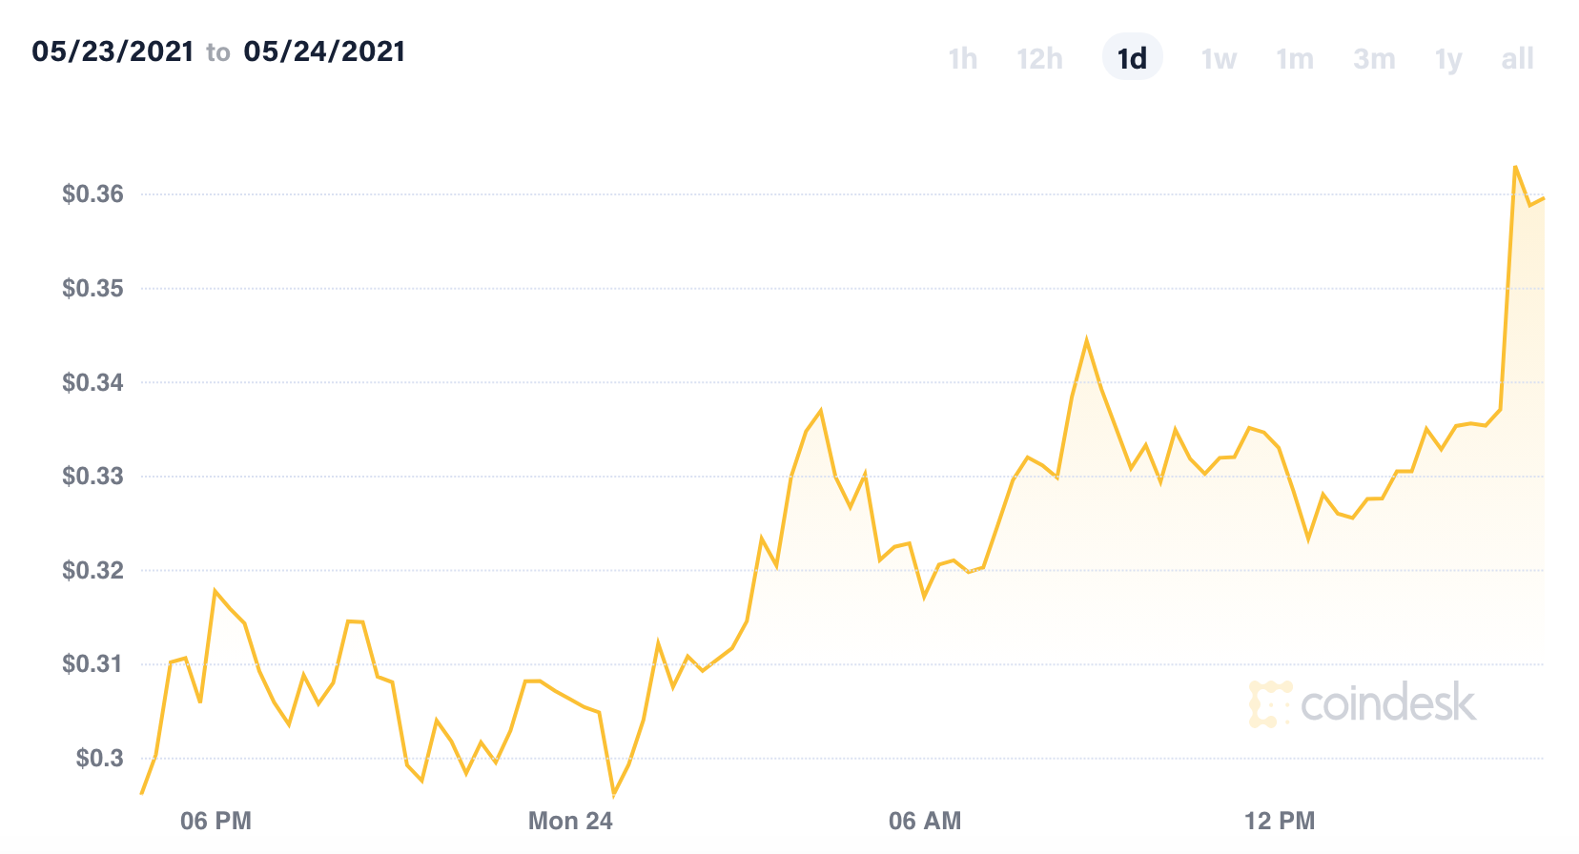The image size is (1579, 854).
Task: Select the 12h timeframe
Action: coord(1039,58)
